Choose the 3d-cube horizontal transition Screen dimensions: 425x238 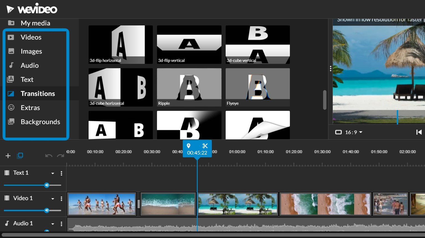tap(121, 87)
